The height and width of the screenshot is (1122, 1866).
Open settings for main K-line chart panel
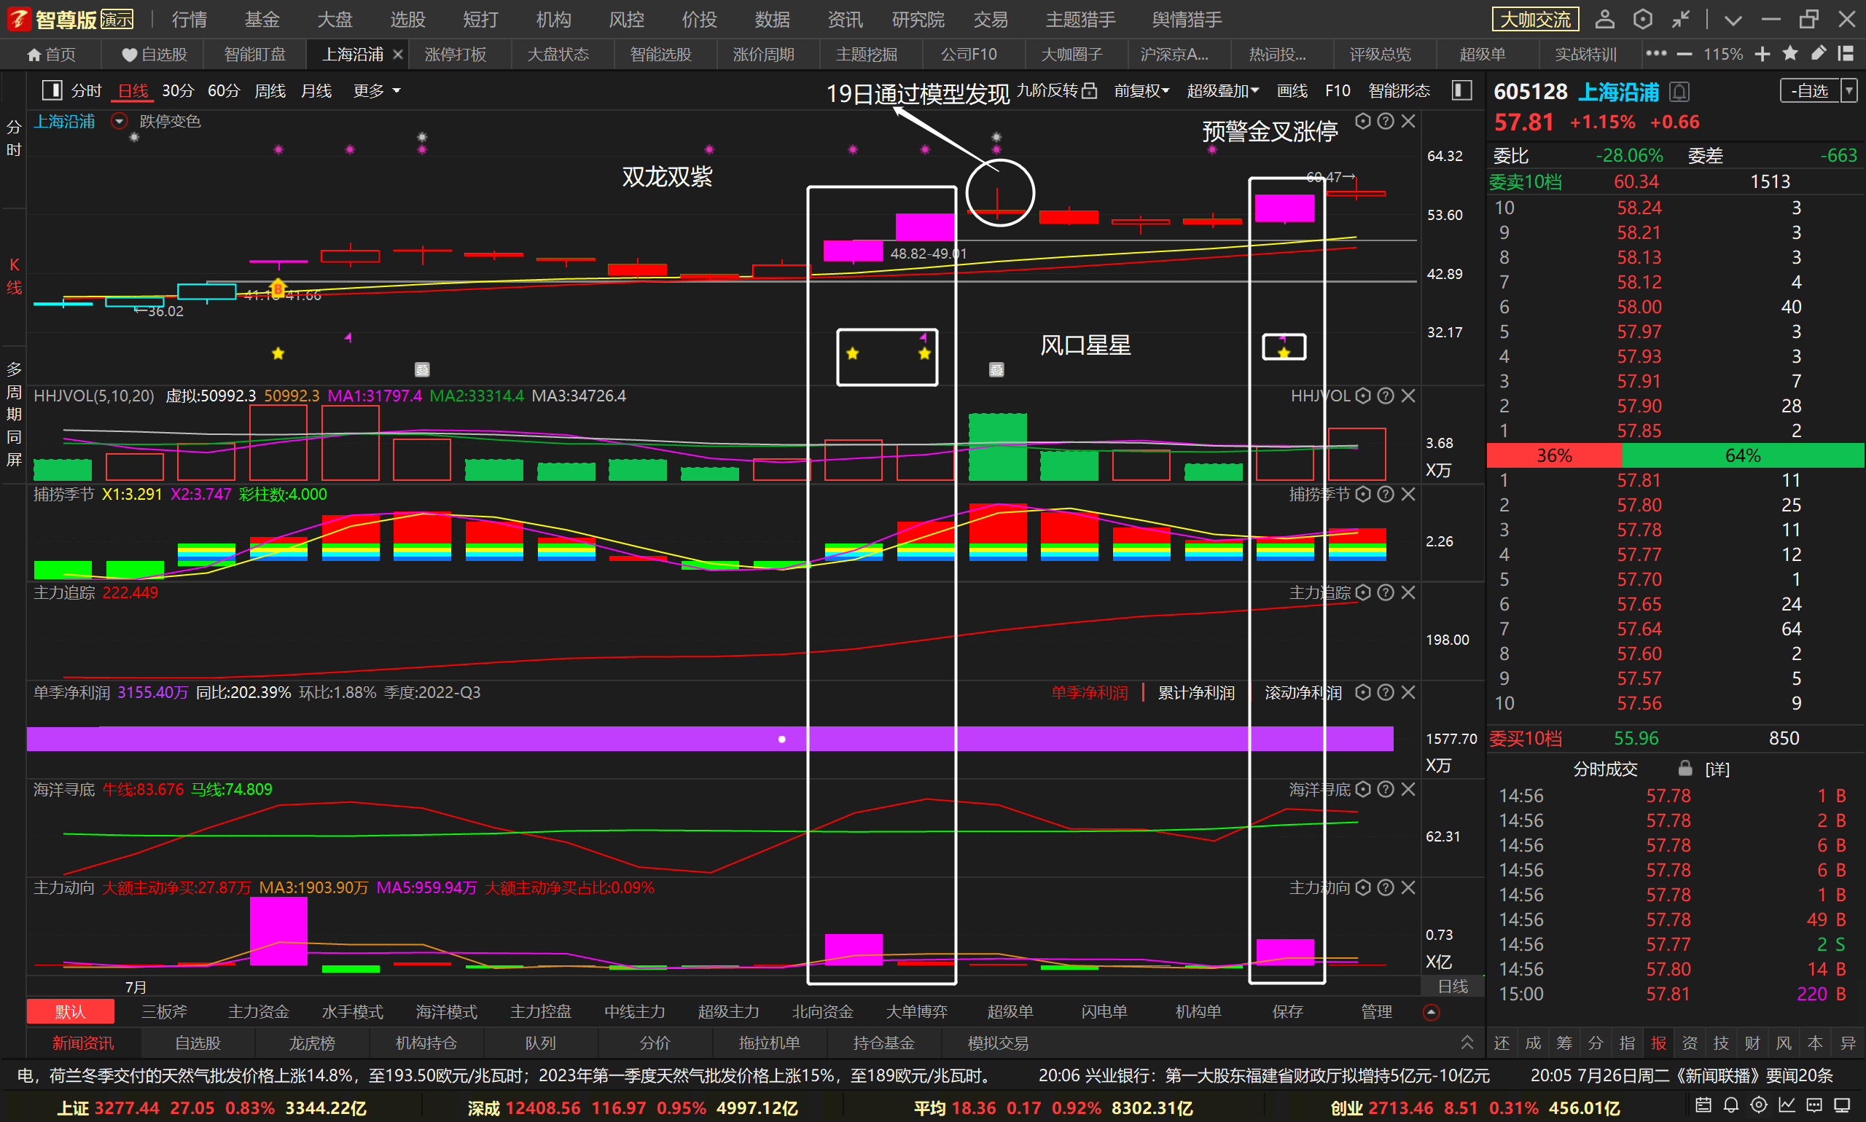[1362, 121]
